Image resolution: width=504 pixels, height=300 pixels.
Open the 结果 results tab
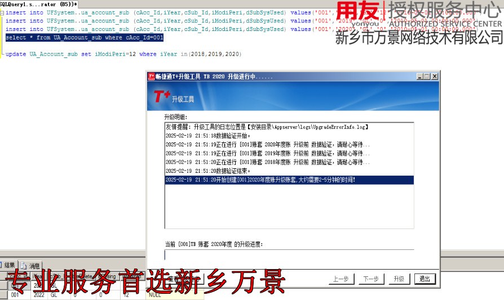pyautogui.click(x=8, y=265)
